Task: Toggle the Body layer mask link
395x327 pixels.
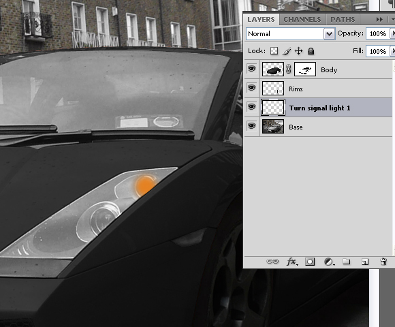Action: coord(289,69)
